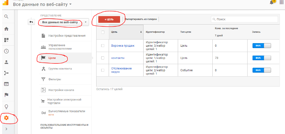Screen dimensions: 285x134
Task: Click the flag icon next to Цели
Action: tap(43, 58)
